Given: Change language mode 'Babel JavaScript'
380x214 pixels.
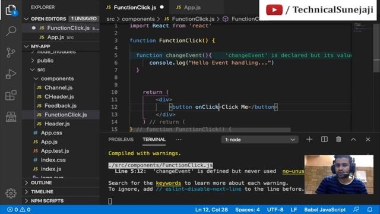Looking at the screenshot, I should [x=325, y=209].
